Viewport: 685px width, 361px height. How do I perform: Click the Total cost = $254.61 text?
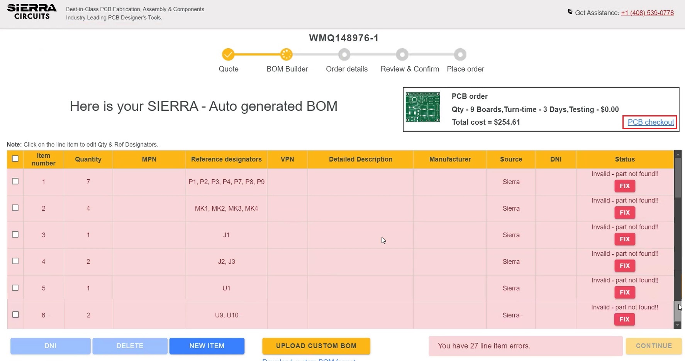[x=486, y=122]
